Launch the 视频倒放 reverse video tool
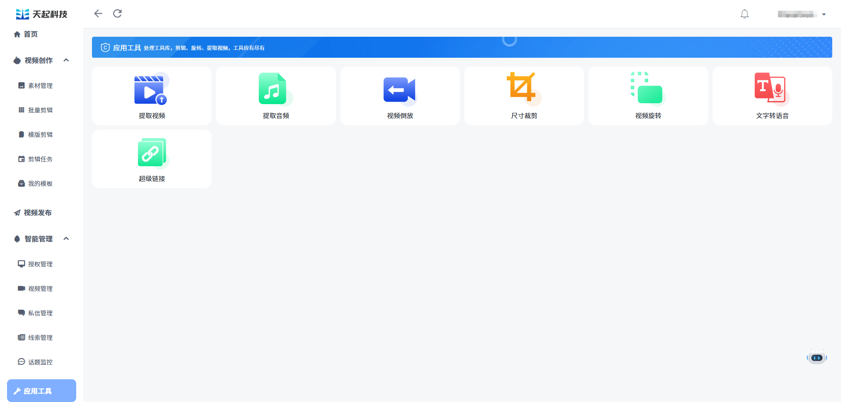 (x=399, y=96)
